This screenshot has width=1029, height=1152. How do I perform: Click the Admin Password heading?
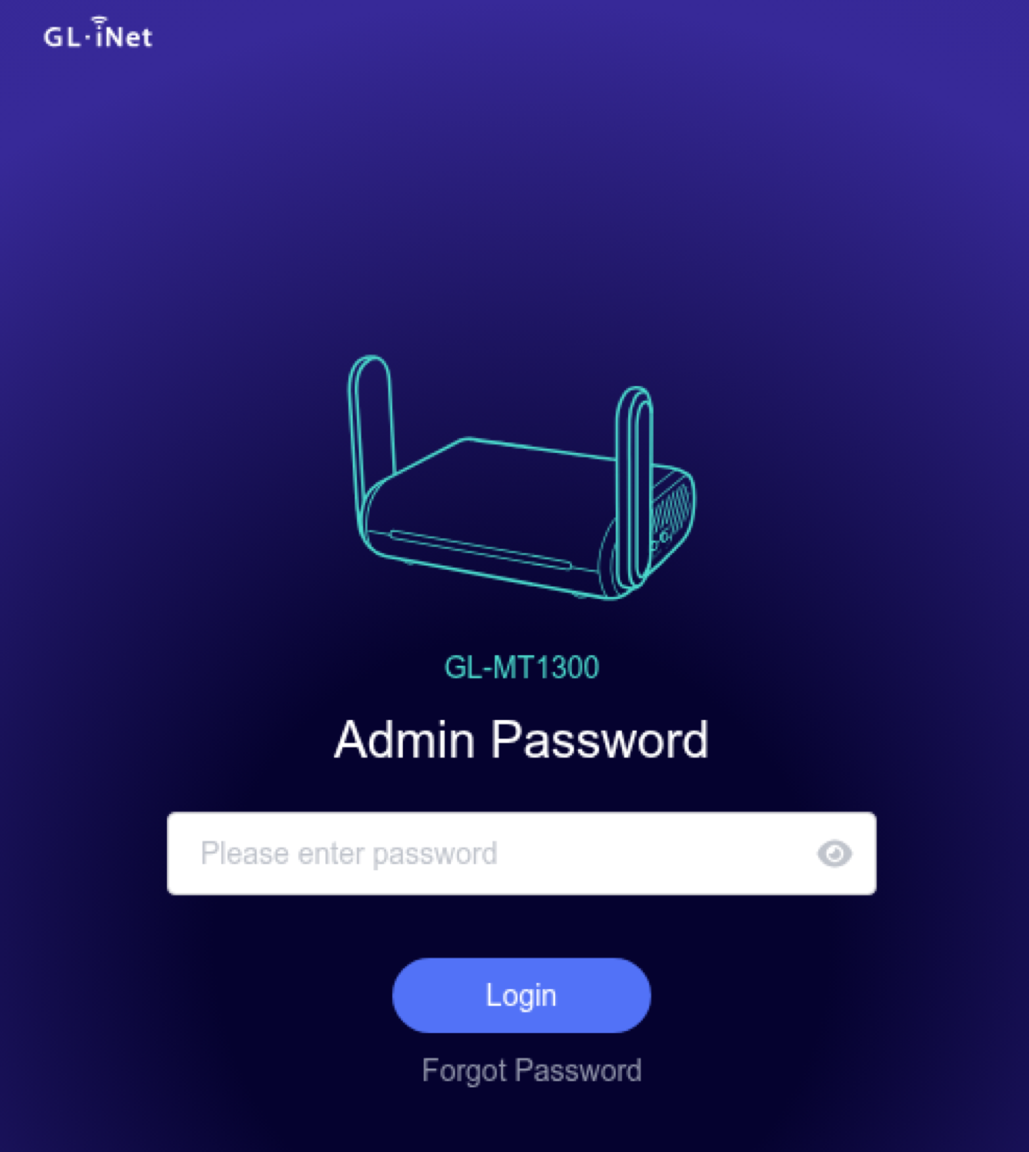click(x=521, y=740)
